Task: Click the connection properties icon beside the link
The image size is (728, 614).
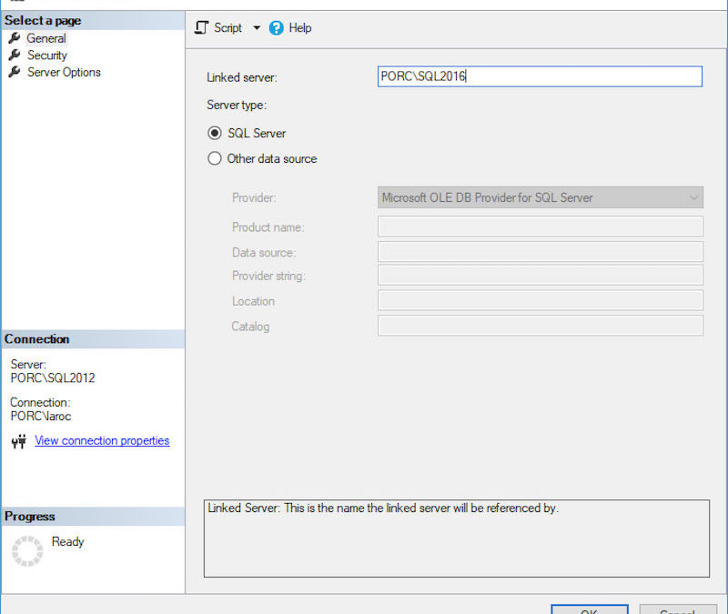Action: (18, 441)
